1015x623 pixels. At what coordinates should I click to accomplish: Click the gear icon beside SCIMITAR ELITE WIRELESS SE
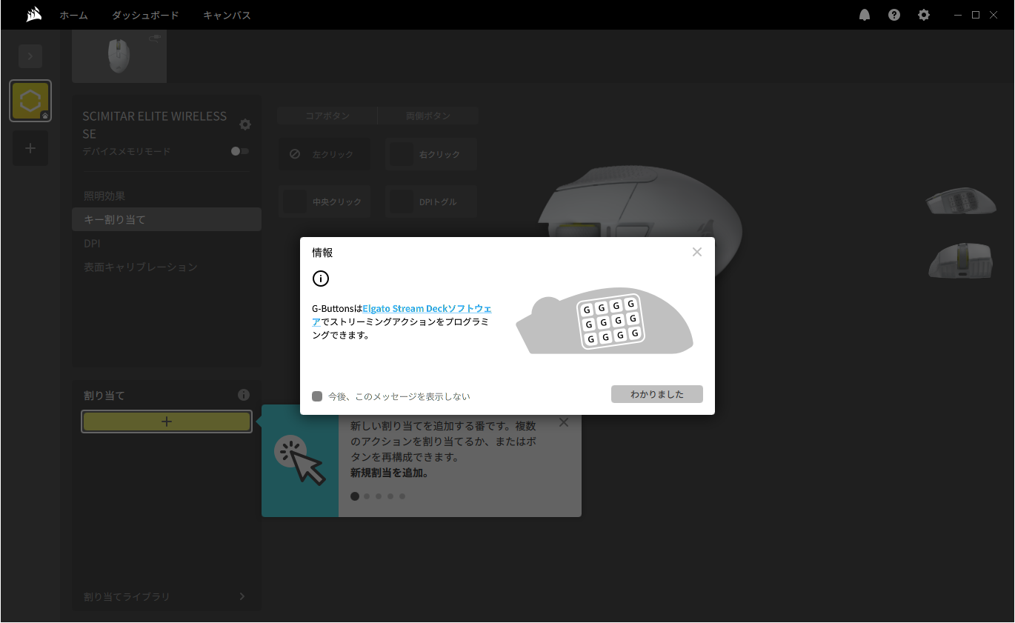245,124
